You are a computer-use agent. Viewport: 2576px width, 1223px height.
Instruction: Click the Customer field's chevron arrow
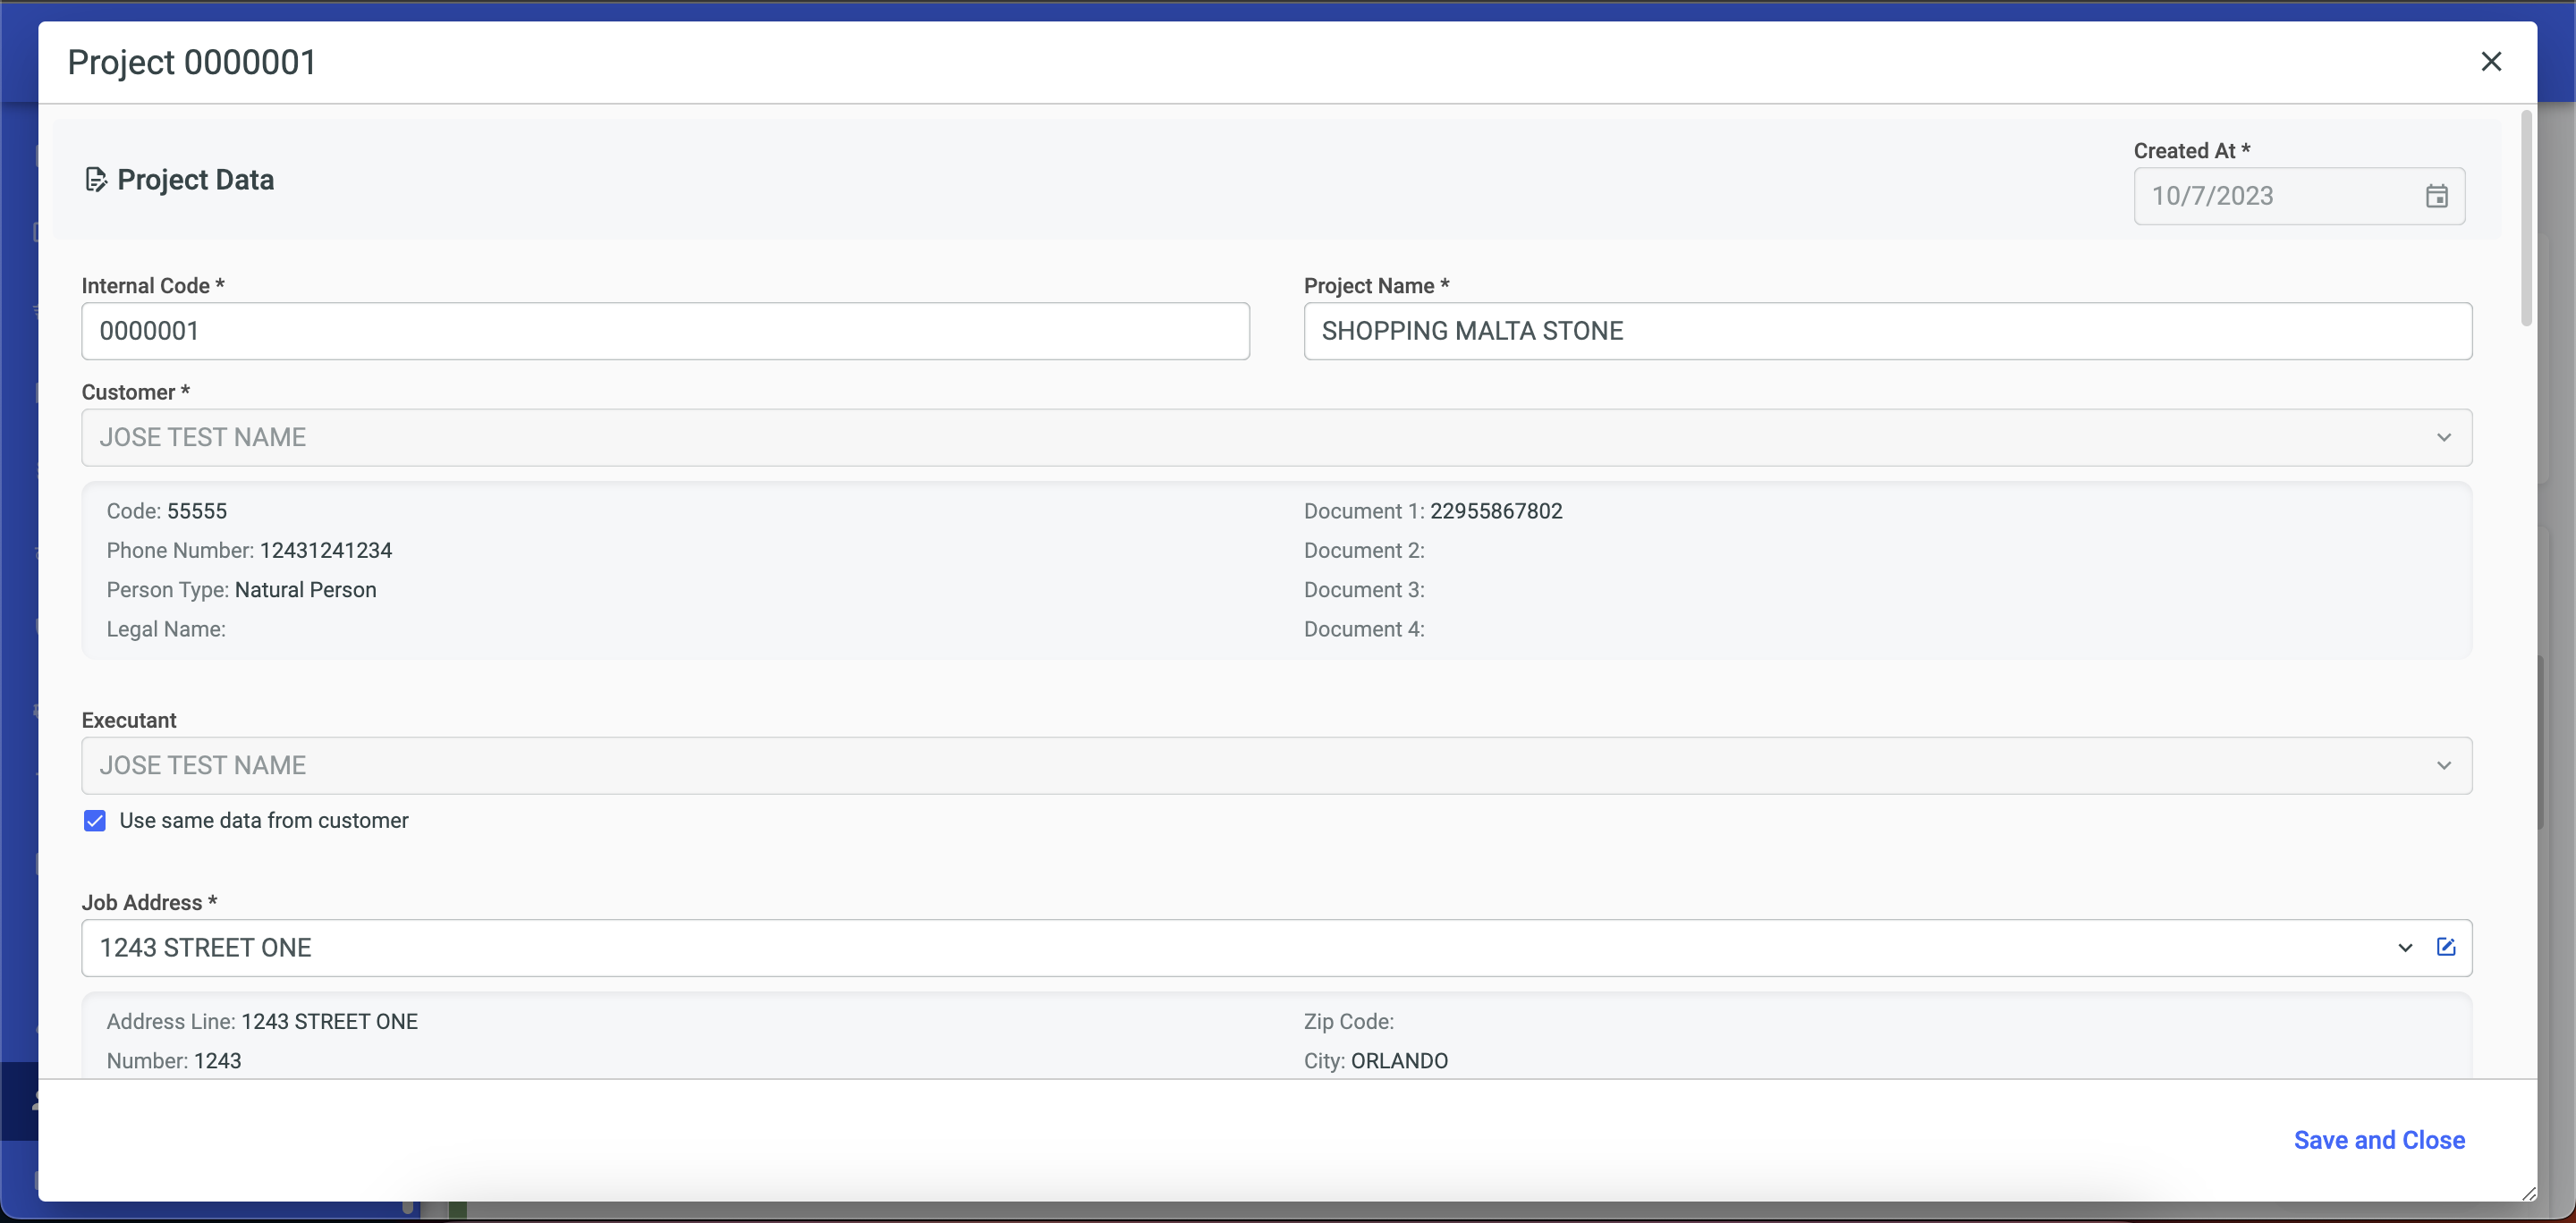click(x=2443, y=438)
